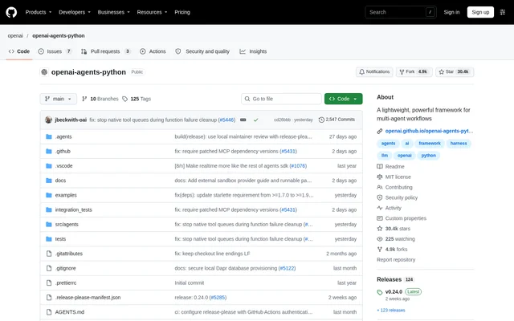Click the Go to file input
514x321 pixels.
(x=281, y=99)
